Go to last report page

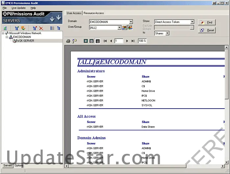(x=133, y=41)
